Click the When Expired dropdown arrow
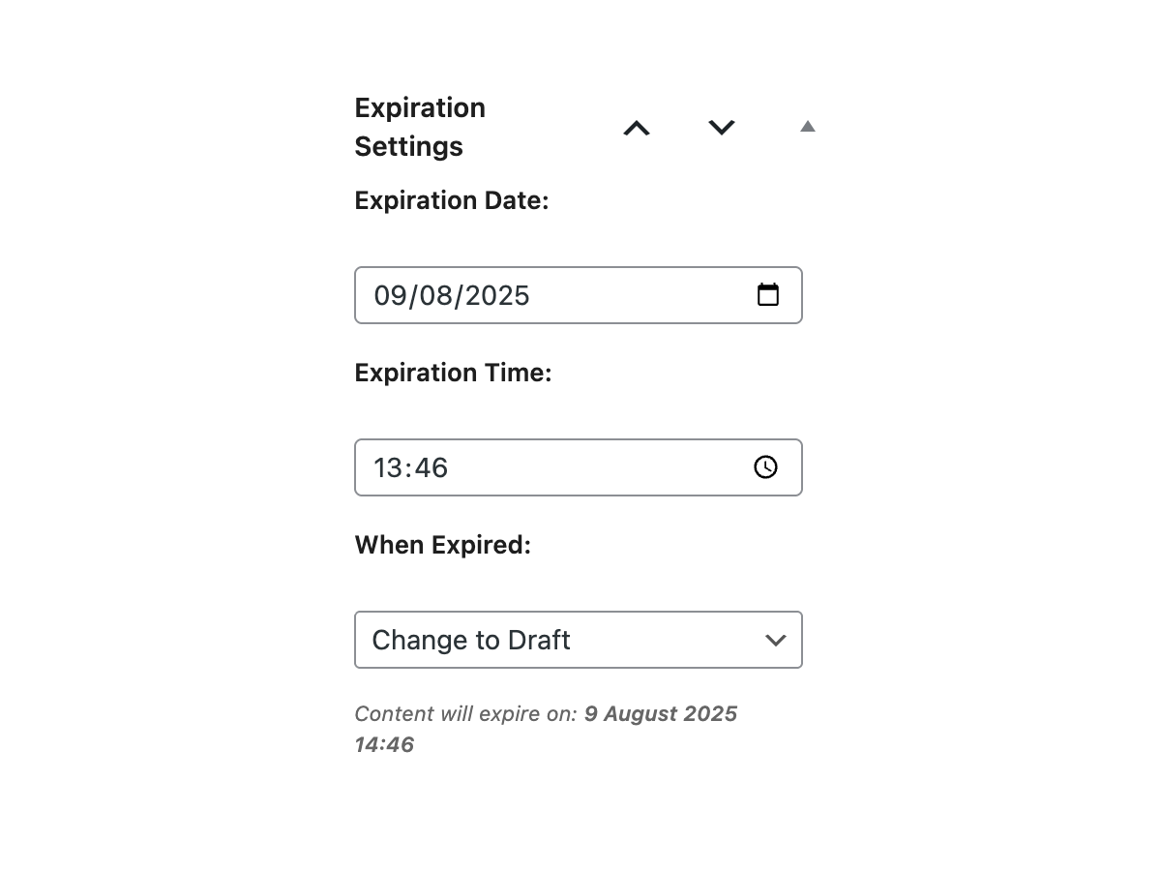 click(x=775, y=640)
